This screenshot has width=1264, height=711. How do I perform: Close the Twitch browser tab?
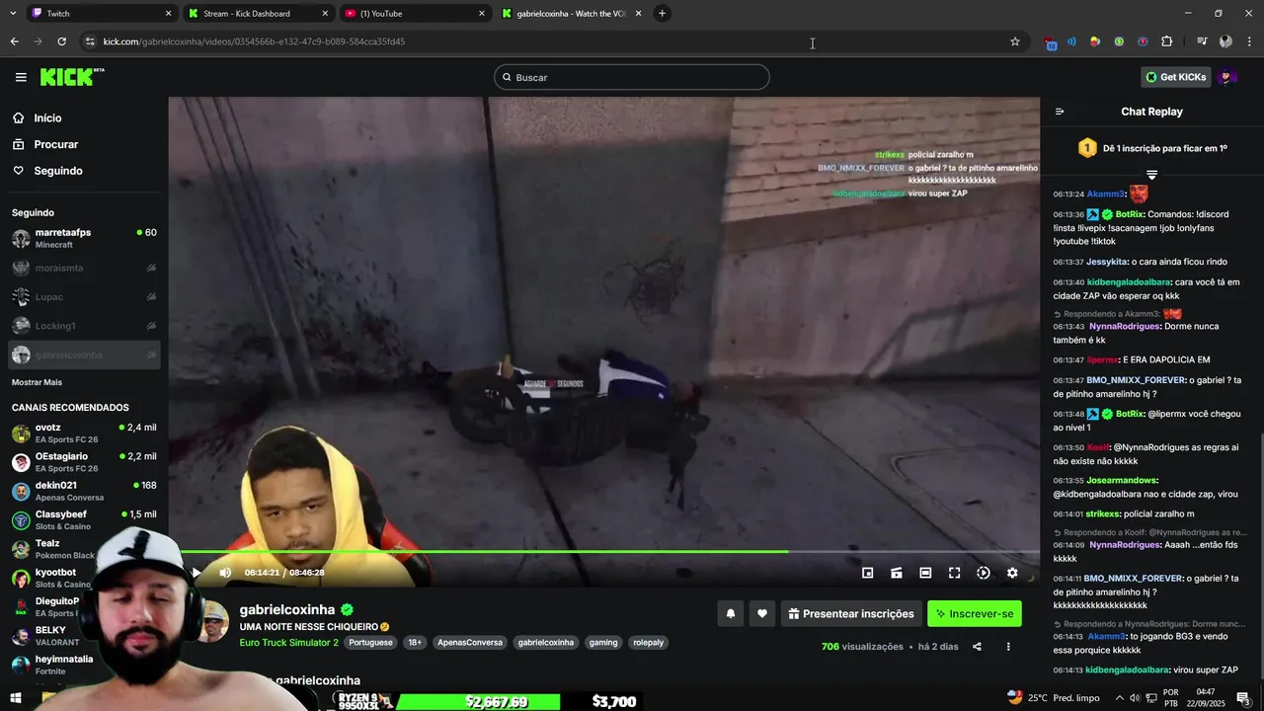point(168,13)
